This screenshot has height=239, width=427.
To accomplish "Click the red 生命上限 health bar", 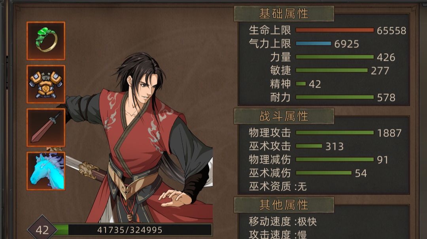I will (335, 30).
